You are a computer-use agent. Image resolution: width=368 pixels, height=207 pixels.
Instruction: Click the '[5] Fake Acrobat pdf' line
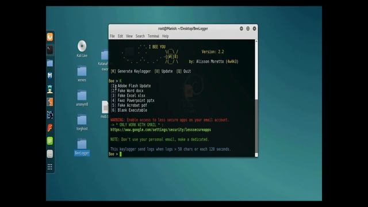pos(129,105)
